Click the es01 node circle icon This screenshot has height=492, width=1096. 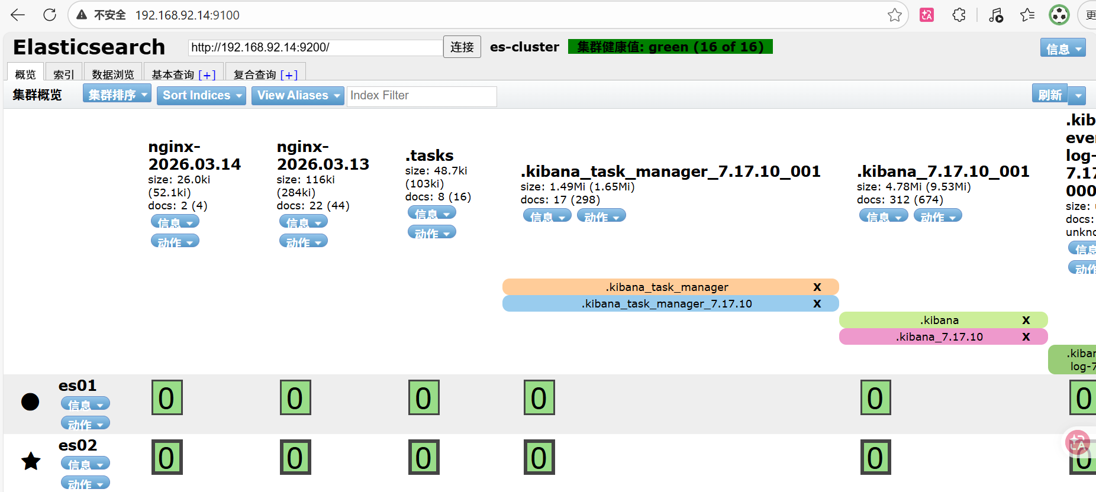tap(30, 402)
